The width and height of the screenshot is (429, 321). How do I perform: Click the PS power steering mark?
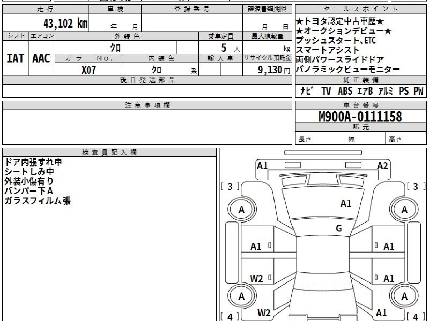tap(404, 91)
